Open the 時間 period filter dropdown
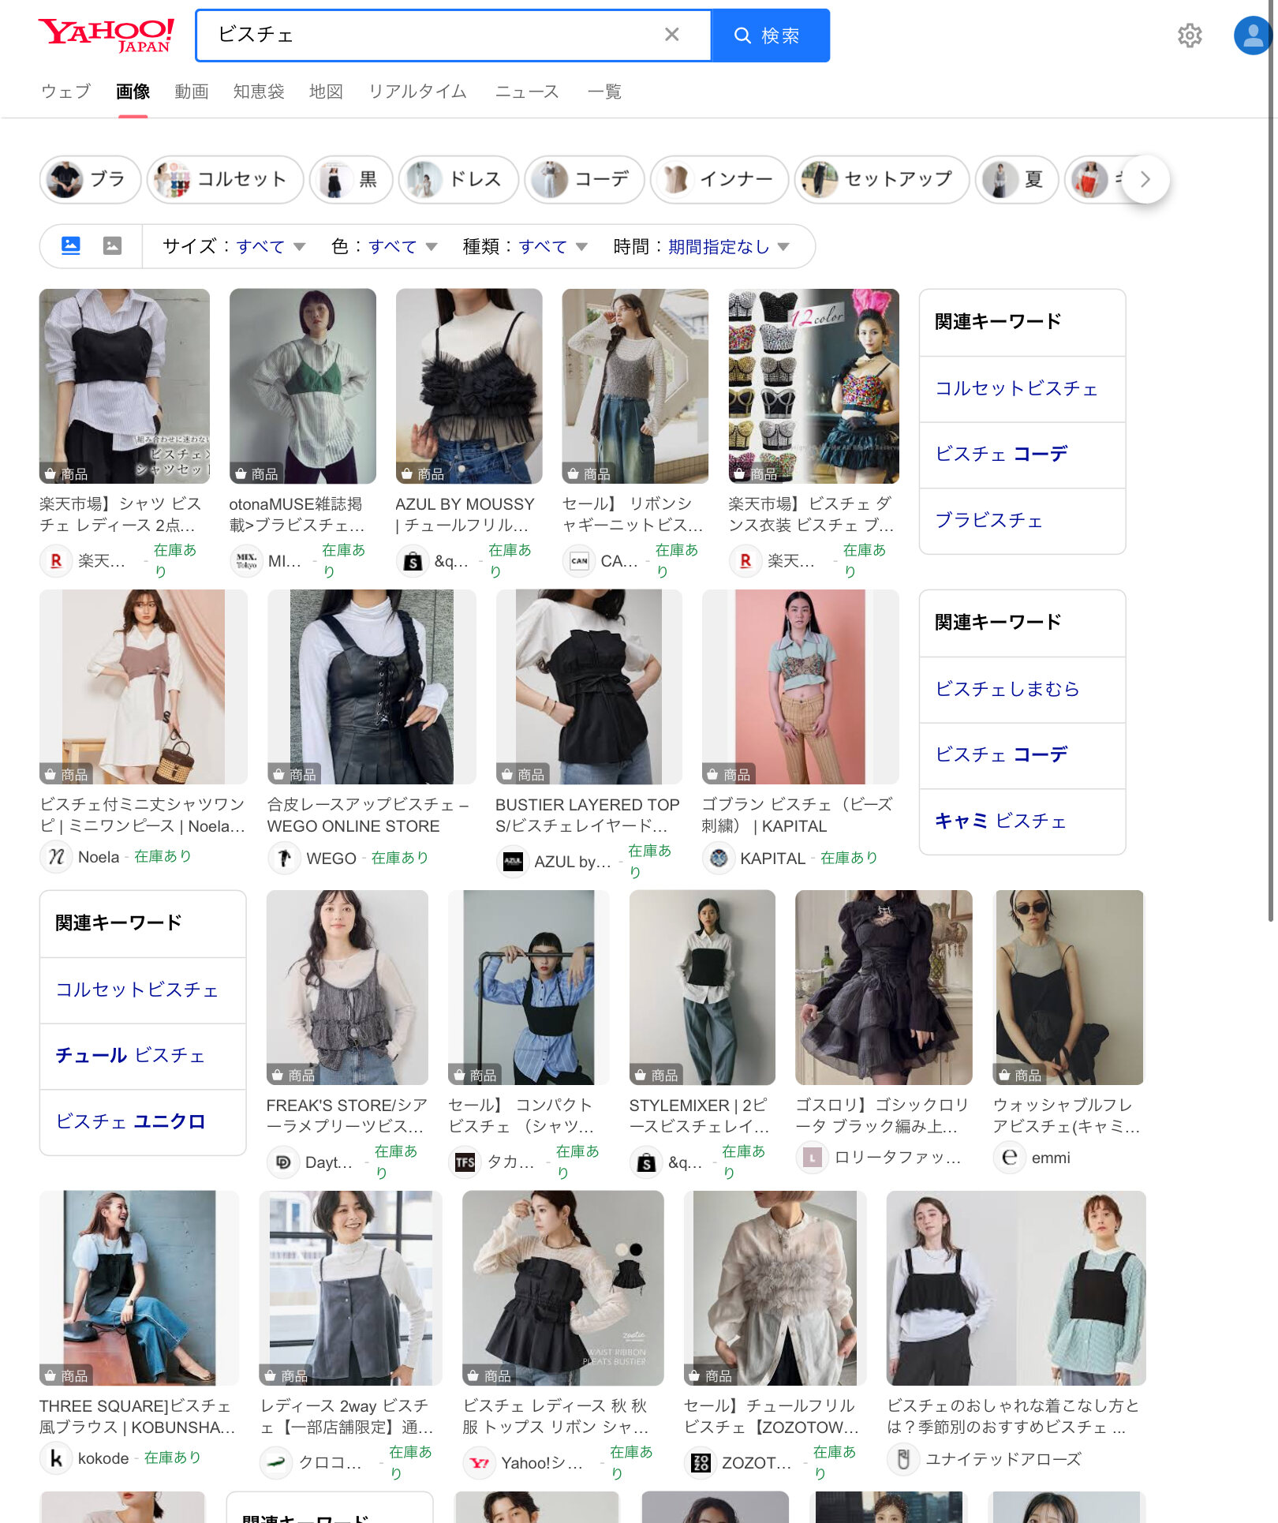 pos(701,246)
